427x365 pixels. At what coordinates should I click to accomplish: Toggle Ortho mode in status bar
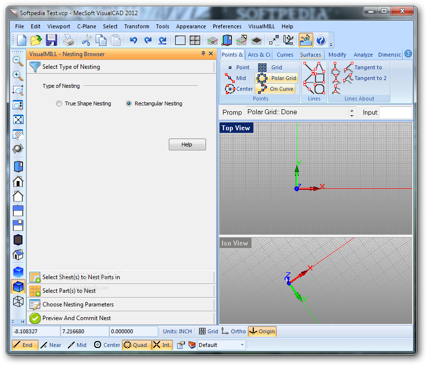point(234,331)
